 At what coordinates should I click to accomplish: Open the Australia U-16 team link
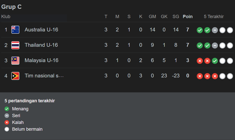point(41,30)
